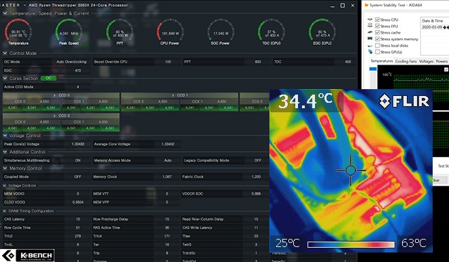Click the Temperature gauge dial
The image size is (449, 262).
[18, 32]
